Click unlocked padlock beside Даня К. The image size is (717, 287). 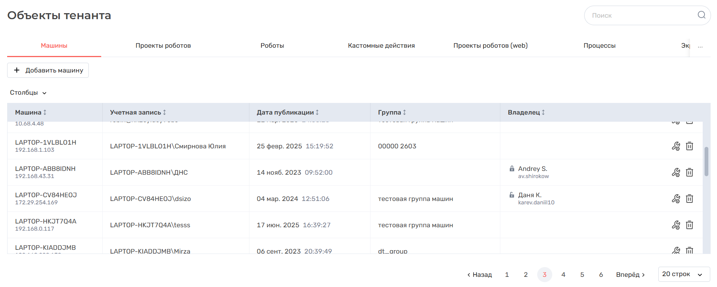coord(512,195)
